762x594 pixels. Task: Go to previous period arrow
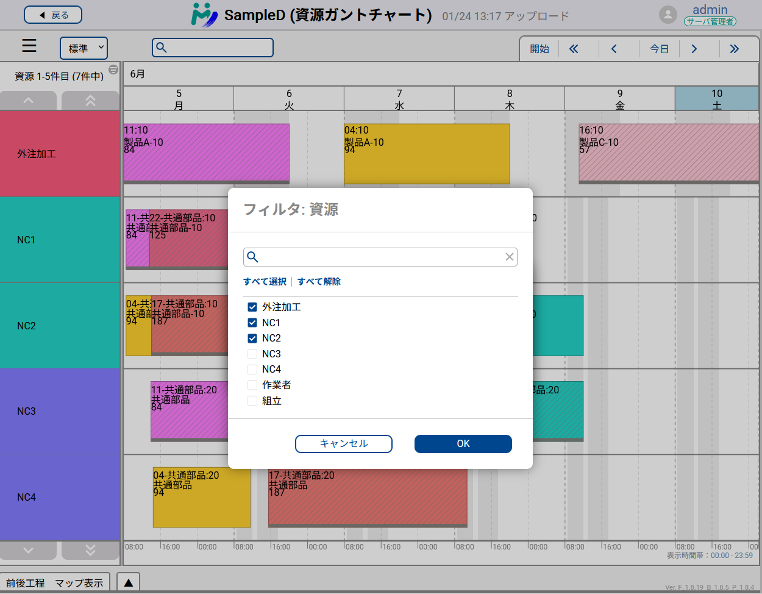(614, 49)
